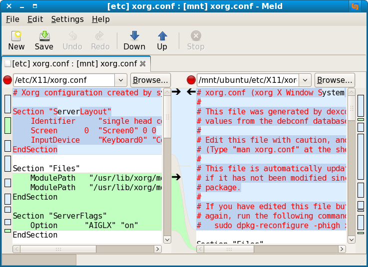Viewport: 368px width, 267px height.
Task: Click left pane horizontal scrollbar left arrow
Action: [x=16, y=249]
